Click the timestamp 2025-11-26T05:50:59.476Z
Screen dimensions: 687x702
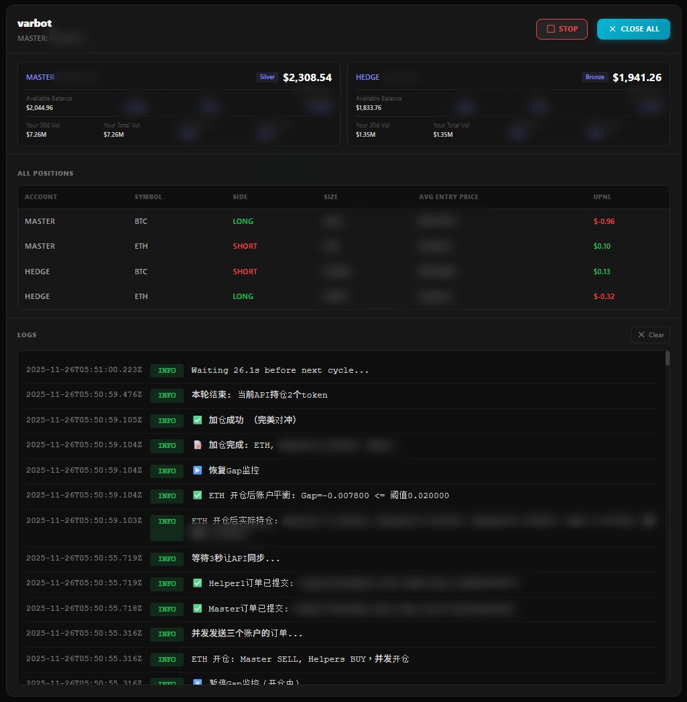pyautogui.click(x=84, y=395)
